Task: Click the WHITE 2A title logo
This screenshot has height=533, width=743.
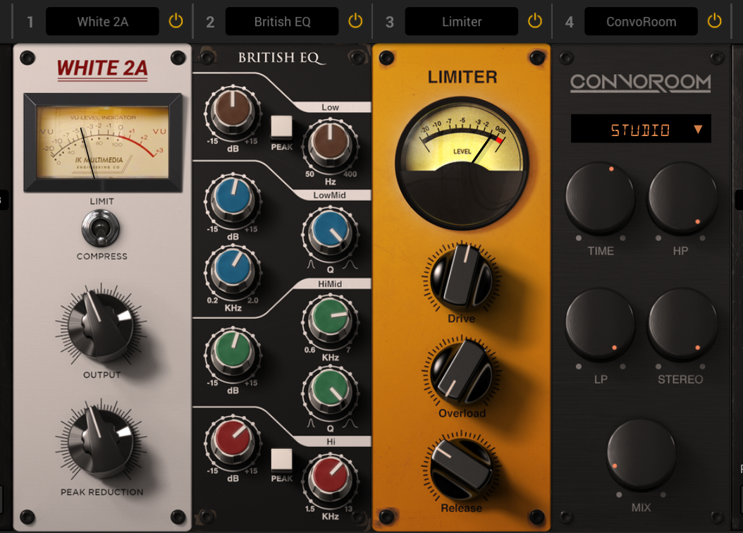Action: coord(102,68)
